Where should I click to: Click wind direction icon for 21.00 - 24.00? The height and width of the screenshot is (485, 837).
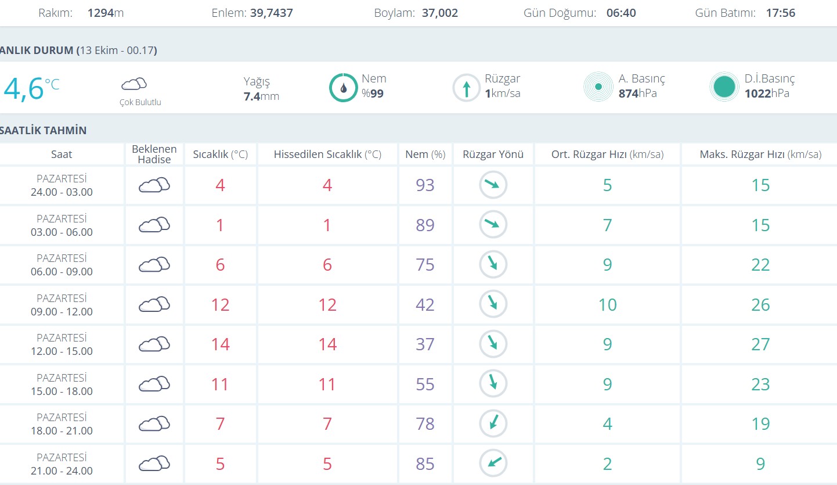tap(493, 464)
